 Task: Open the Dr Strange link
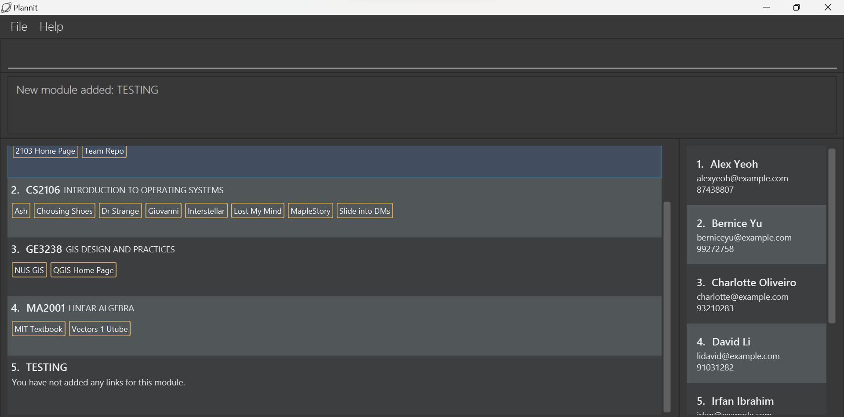tap(120, 211)
